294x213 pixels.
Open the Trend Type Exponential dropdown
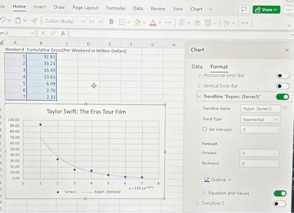click(x=260, y=119)
